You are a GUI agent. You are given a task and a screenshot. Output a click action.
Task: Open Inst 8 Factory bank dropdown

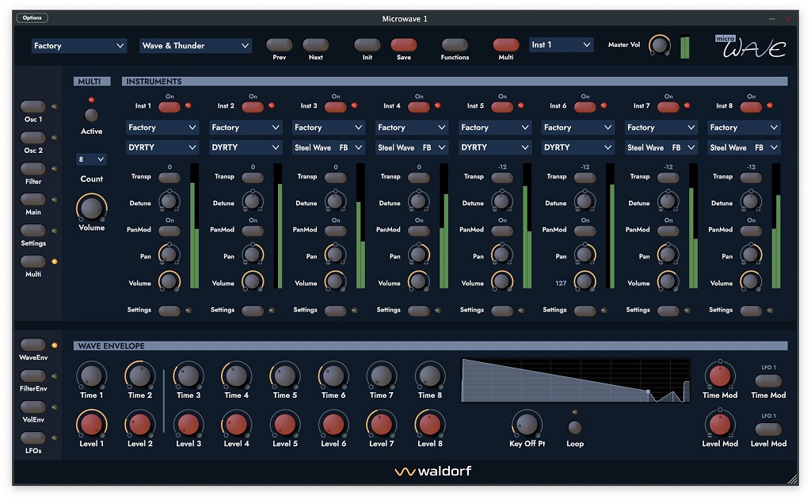[x=744, y=128]
